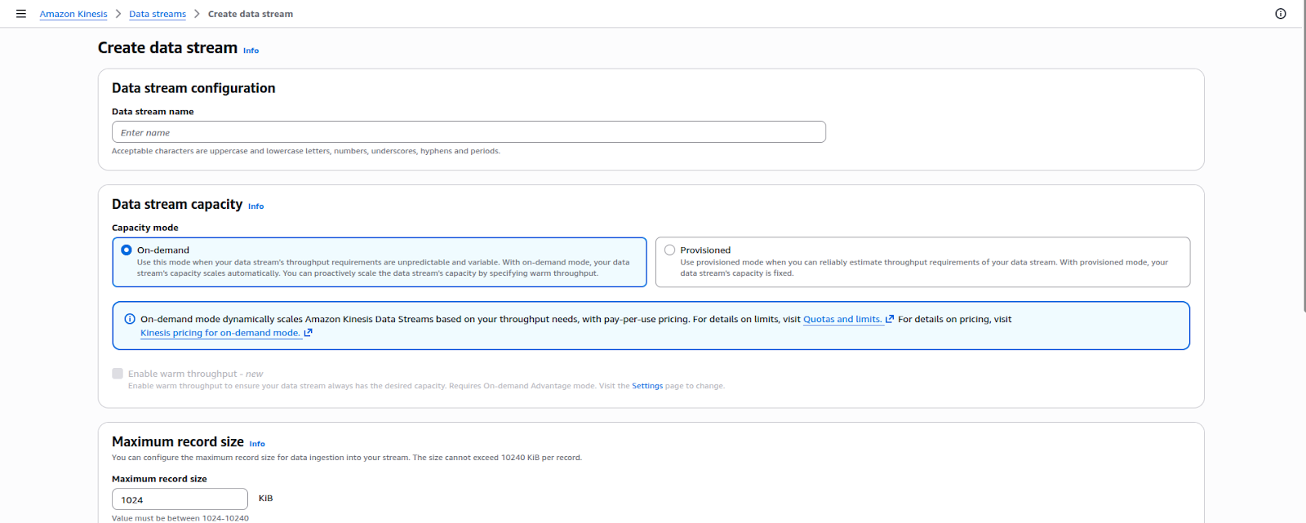The height and width of the screenshot is (523, 1306).
Task: Open Info link next to Create data stream
Action: tap(251, 51)
